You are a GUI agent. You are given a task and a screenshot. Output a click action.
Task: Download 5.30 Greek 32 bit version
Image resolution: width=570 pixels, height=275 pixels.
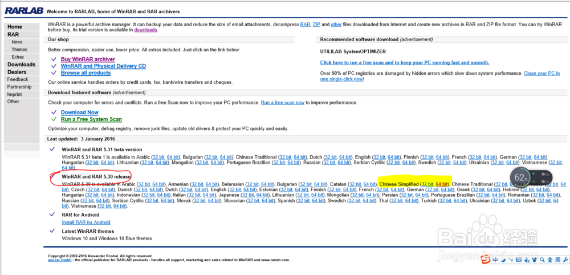click(x=479, y=189)
